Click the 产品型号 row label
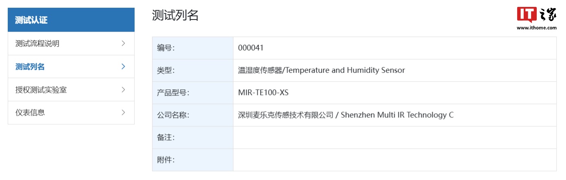Image resolution: width=566 pixels, height=180 pixels. click(x=173, y=93)
